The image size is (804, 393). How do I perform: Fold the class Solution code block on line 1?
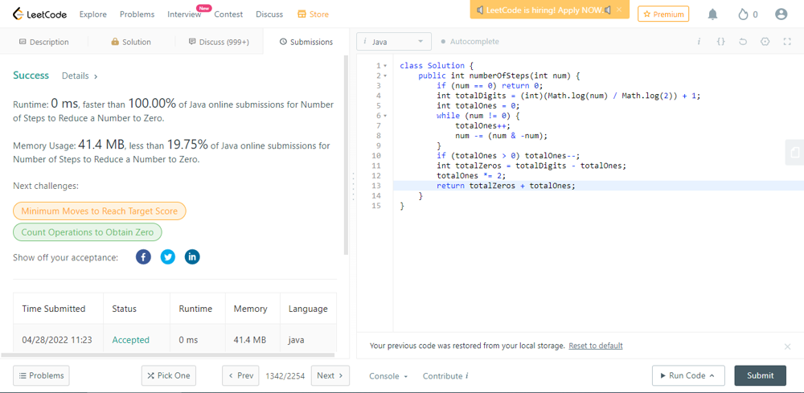[385, 66]
